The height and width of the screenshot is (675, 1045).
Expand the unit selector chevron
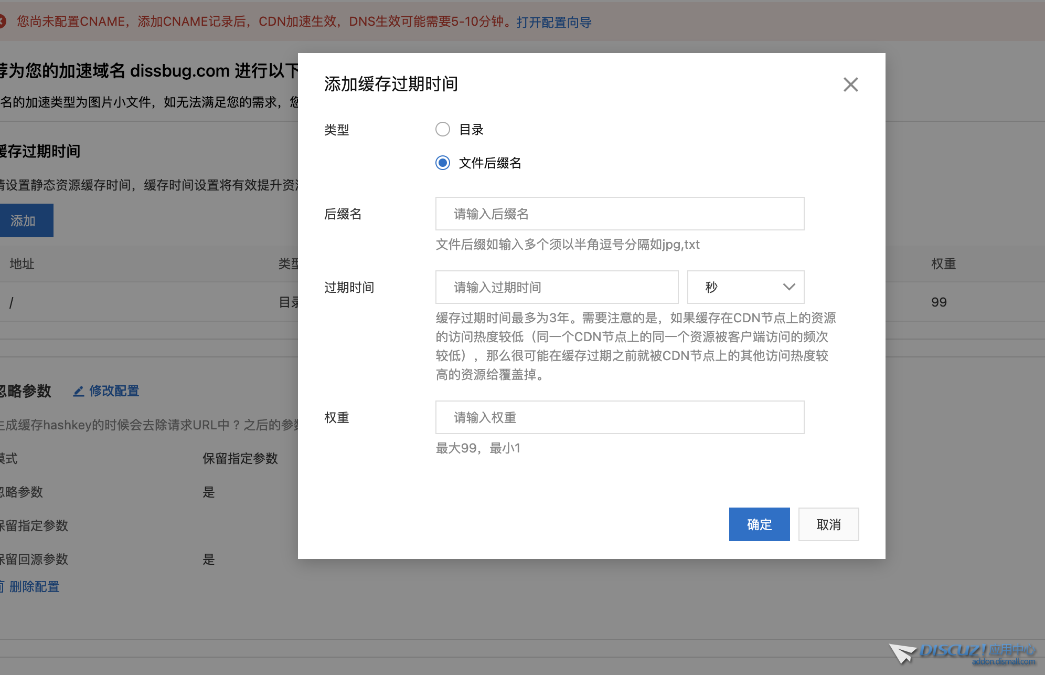tap(788, 287)
